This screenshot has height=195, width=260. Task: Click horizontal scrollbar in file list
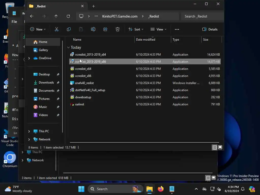click(144, 142)
